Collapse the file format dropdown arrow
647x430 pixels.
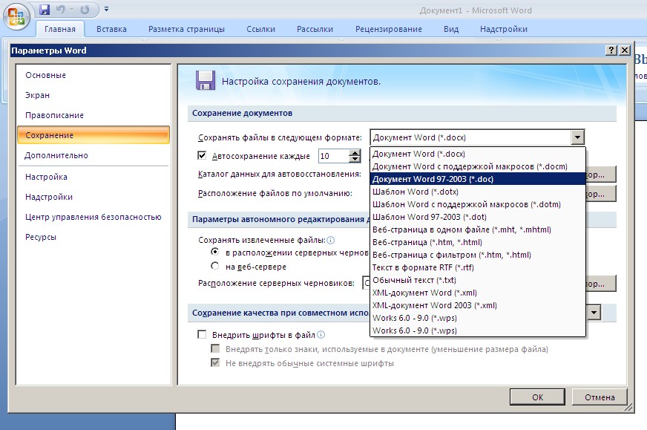tap(577, 137)
